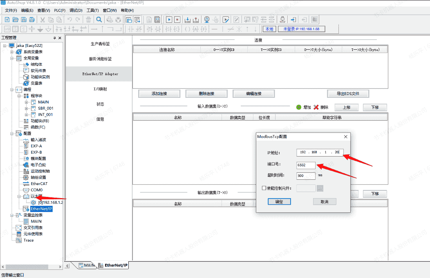Viewport: 430px width, 278px height.
Task: Click the 端口号 input field showing 6502
Action: tap(306, 165)
